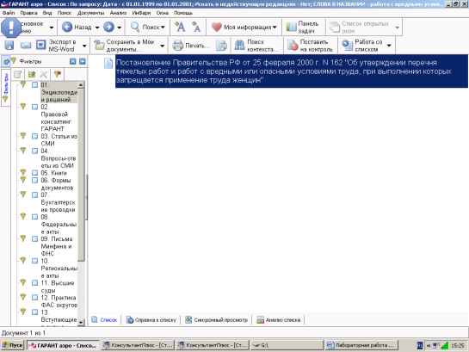Click the print preview icon next to Print
This screenshot has height=352, width=469.
(x=222, y=45)
